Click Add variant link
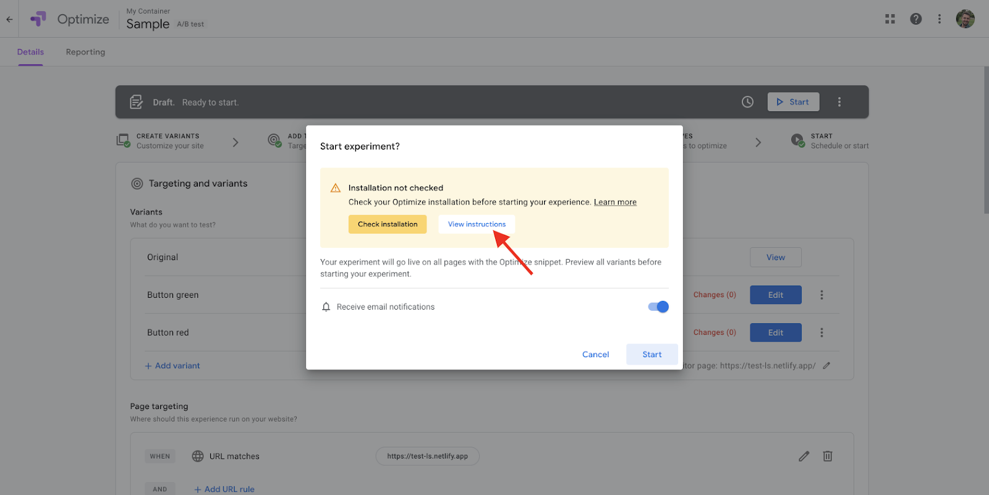The height and width of the screenshot is (495, 989). point(172,366)
